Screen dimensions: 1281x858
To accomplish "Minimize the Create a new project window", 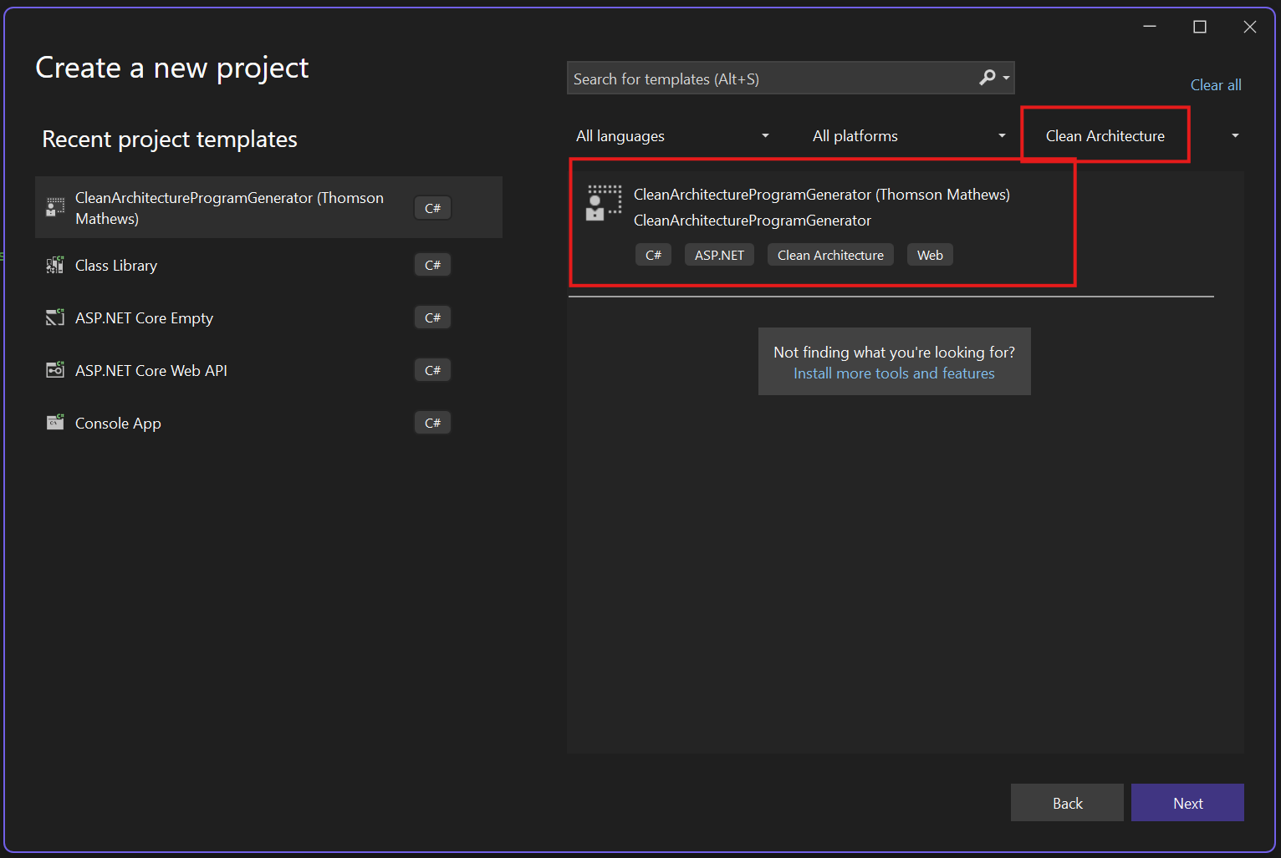I will (1150, 27).
